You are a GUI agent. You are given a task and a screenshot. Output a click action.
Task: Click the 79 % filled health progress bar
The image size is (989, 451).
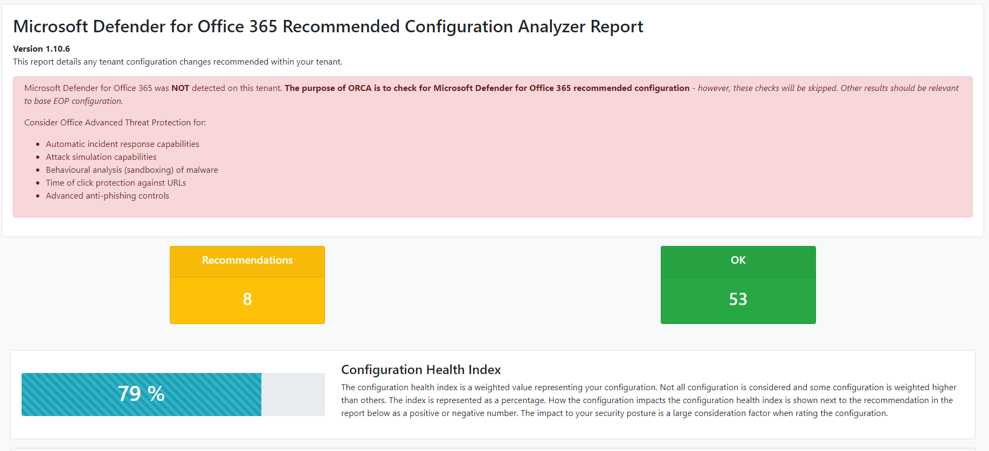141,394
